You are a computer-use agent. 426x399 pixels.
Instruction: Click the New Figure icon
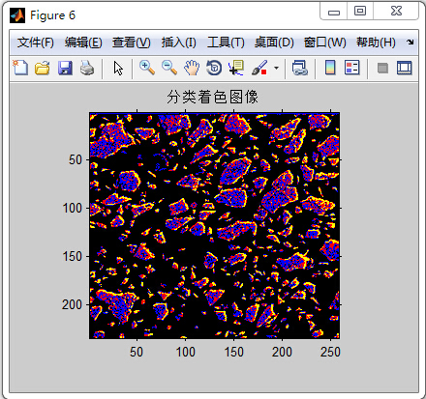(x=20, y=68)
